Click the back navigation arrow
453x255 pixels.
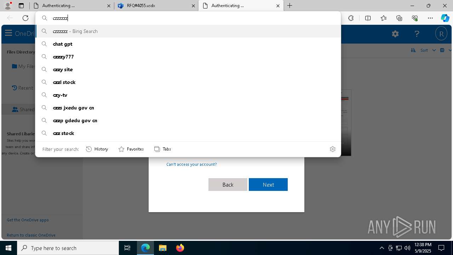(x=10, y=18)
